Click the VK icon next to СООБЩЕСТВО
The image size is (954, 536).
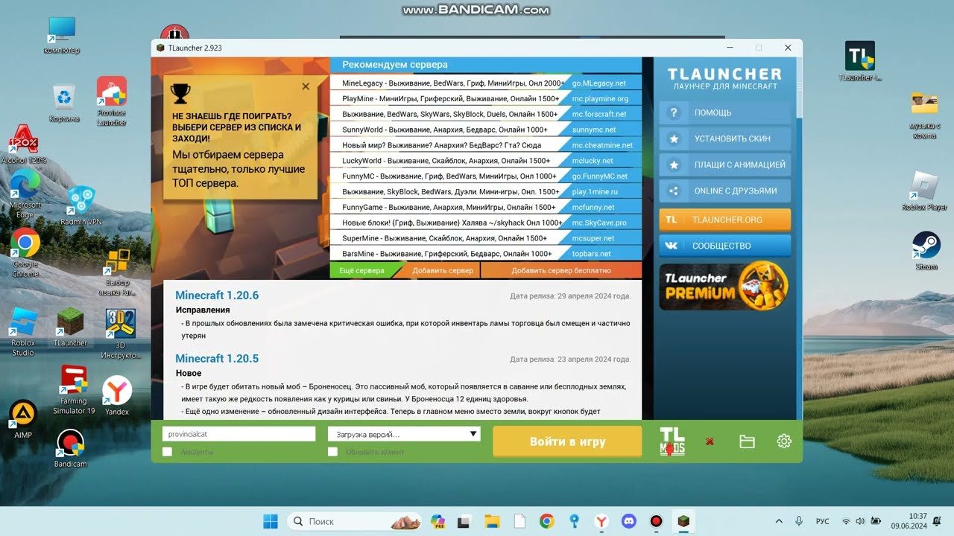672,246
